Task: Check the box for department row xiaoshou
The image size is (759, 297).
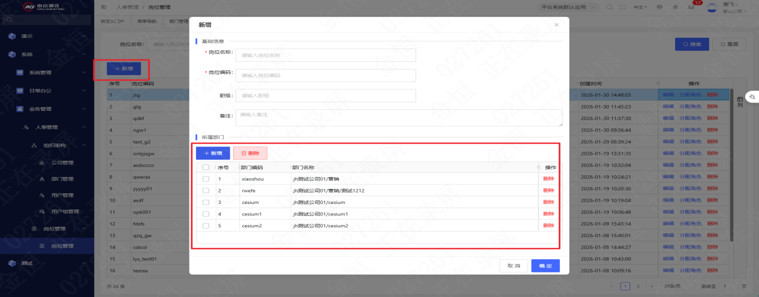Action: [x=206, y=179]
